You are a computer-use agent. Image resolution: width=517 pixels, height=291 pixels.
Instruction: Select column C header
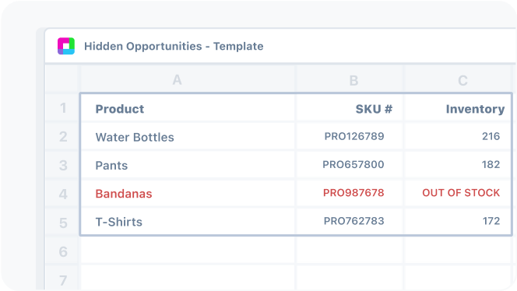[459, 79]
